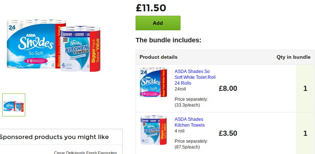This screenshot has height=154, width=315.
Task: Click the £11.50 bundle price
Action: click(x=151, y=8)
